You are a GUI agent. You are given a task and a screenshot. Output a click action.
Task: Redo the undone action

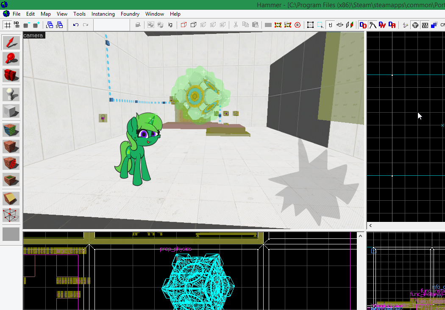click(86, 25)
